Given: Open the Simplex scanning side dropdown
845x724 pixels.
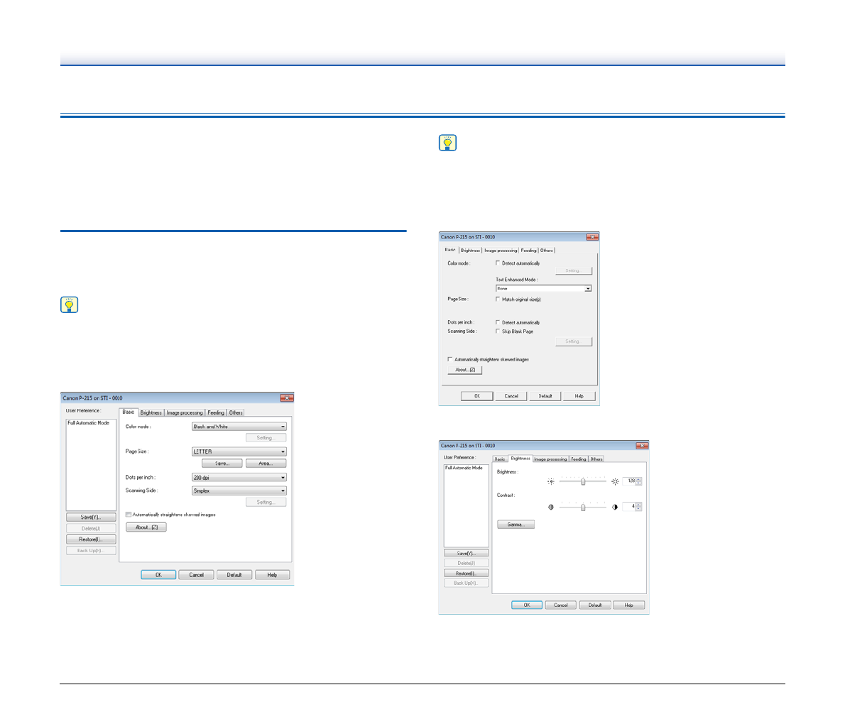Looking at the screenshot, I should pos(283,490).
